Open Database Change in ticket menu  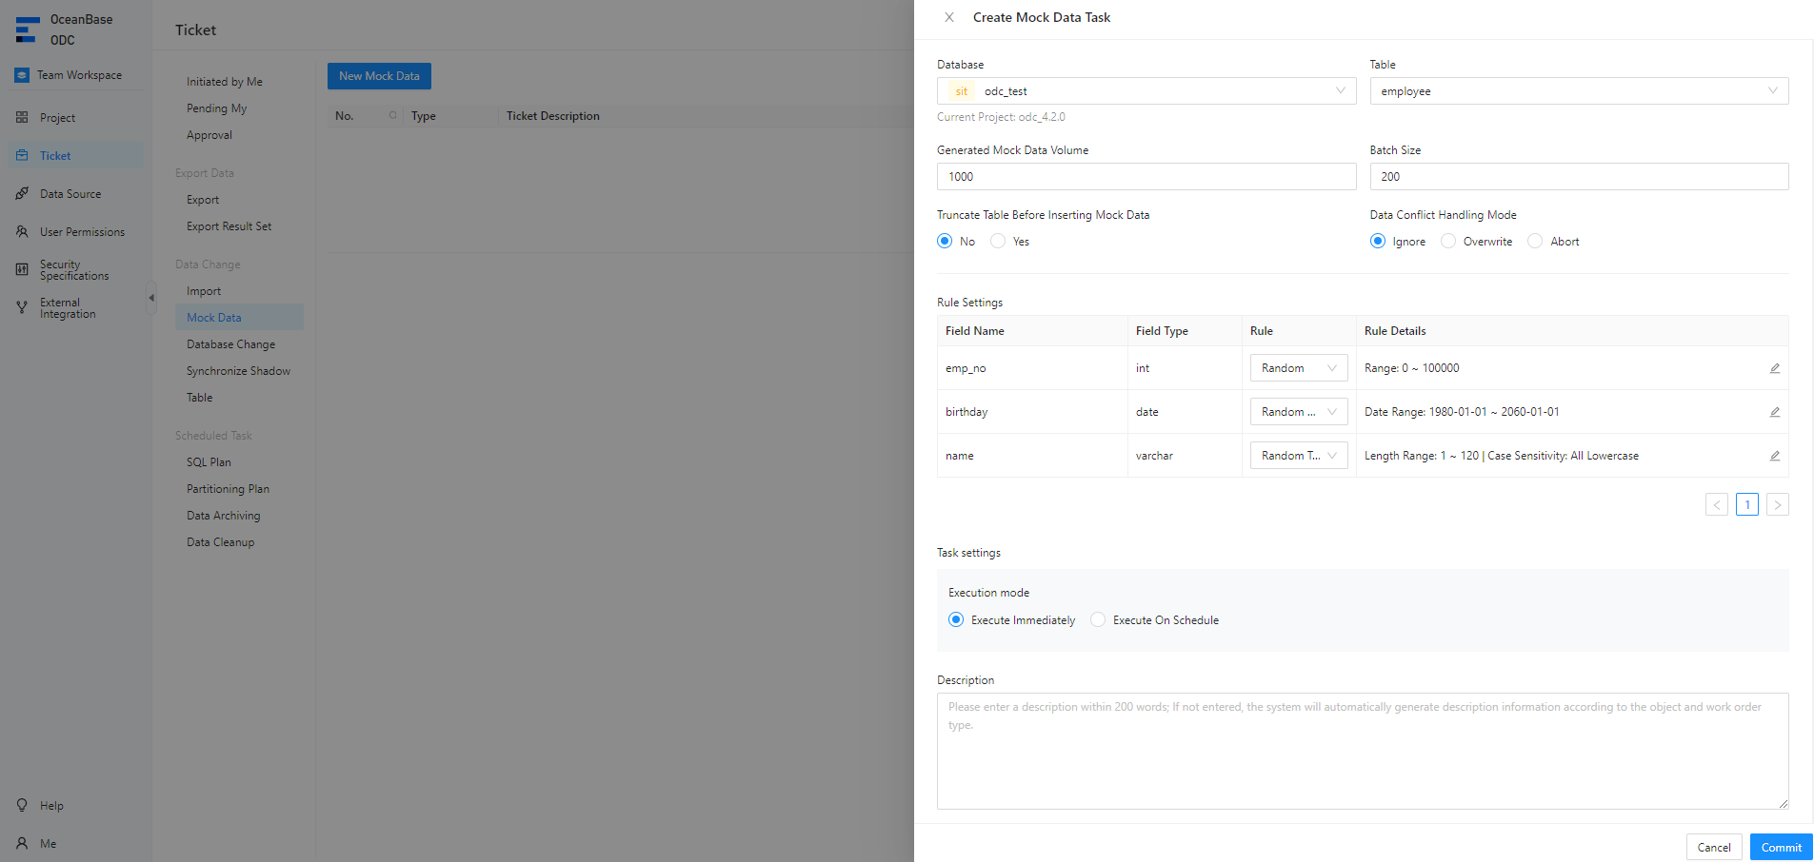230,344
